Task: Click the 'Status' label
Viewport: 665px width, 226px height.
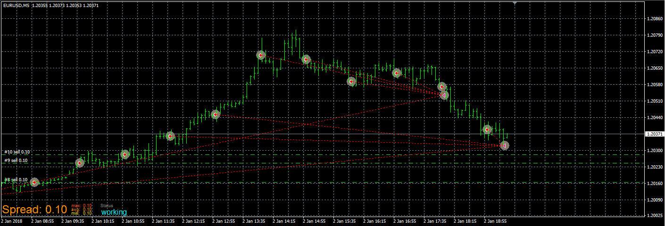Action: (x=107, y=206)
